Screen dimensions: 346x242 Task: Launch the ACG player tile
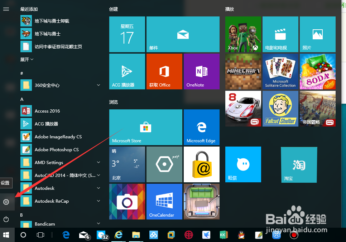point(127,71)
